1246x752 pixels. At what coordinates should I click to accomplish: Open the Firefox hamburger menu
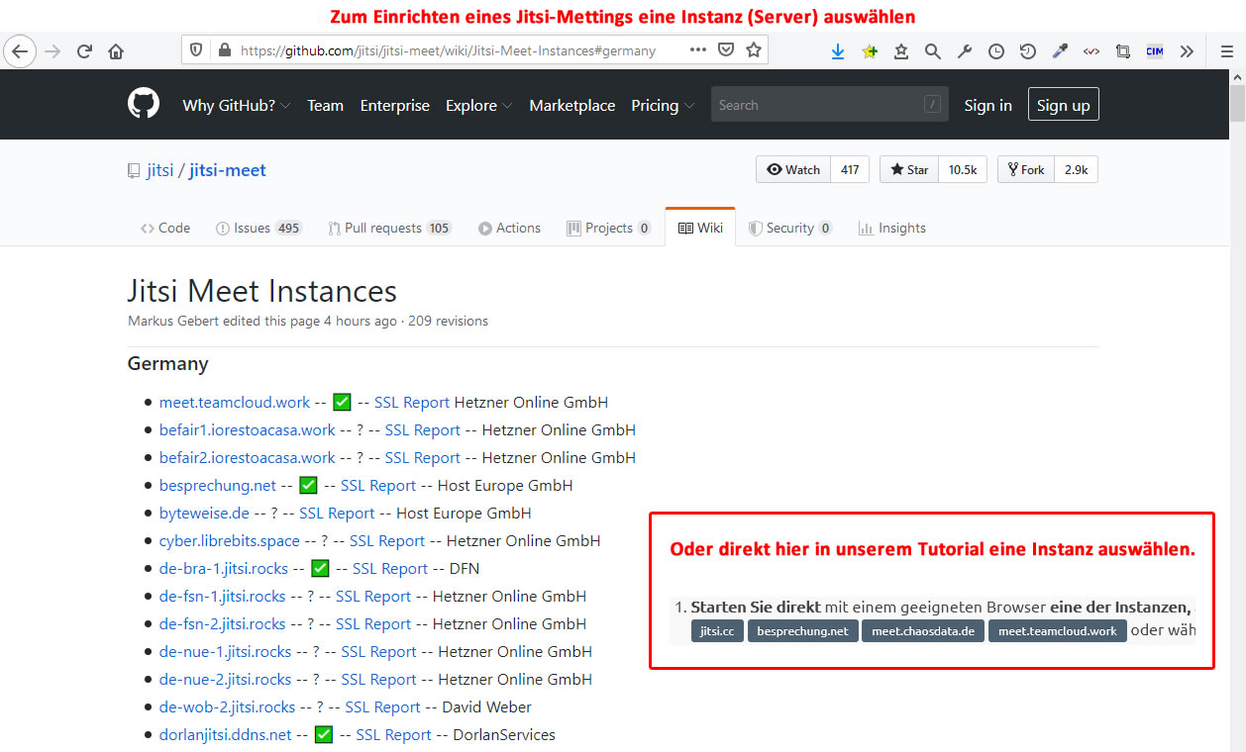click(x=1226, y=51)
